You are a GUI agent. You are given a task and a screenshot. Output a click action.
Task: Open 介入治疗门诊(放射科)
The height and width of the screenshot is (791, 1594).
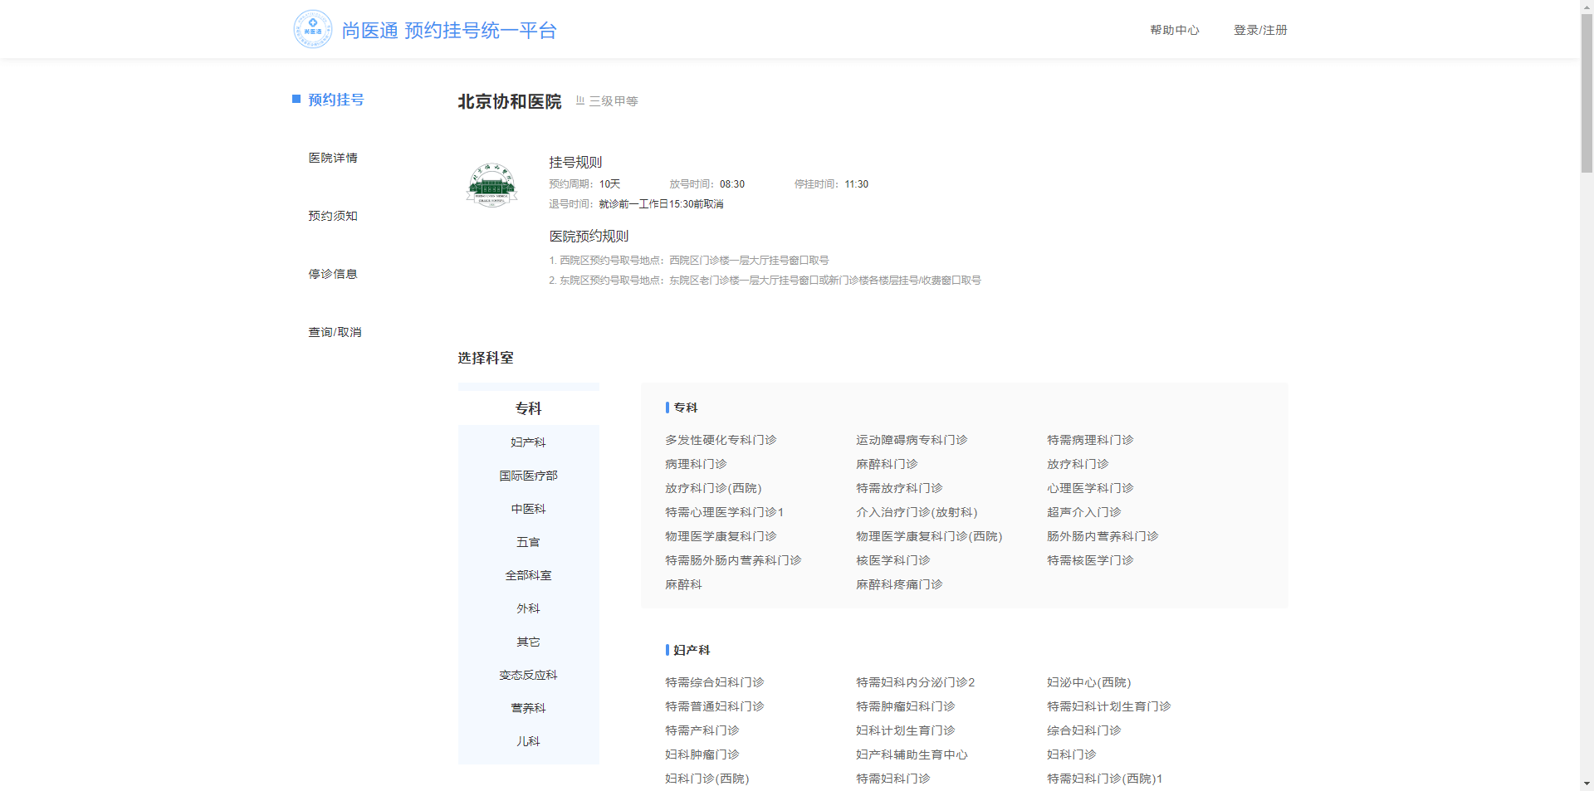(x=917, y=512)
